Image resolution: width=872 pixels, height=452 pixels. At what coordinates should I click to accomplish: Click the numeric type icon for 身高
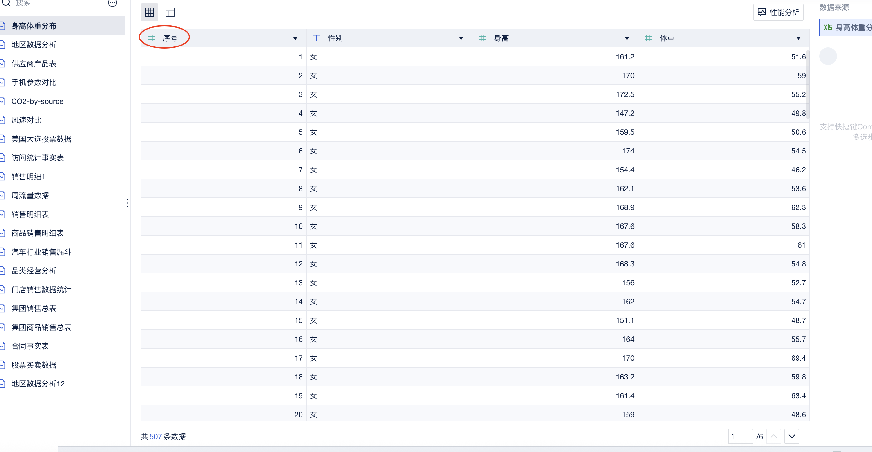pos(482,38)
